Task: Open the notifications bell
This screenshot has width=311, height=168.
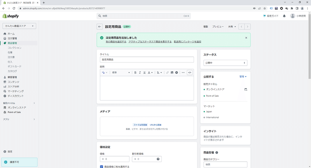Action: [x=284, y=16]
